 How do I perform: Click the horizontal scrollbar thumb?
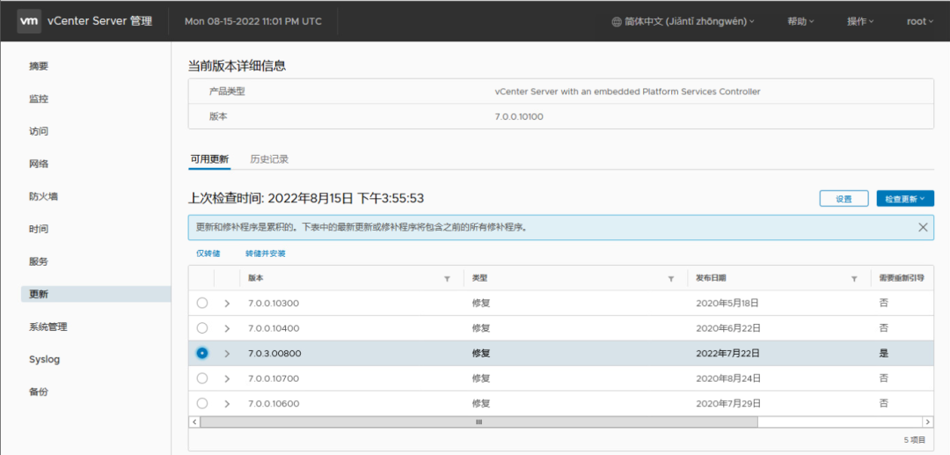[x=479, y=422]
